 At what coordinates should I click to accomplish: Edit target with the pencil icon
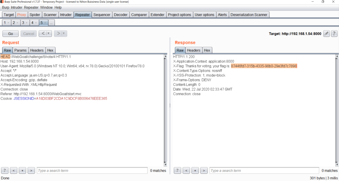(x=326, y=34)
